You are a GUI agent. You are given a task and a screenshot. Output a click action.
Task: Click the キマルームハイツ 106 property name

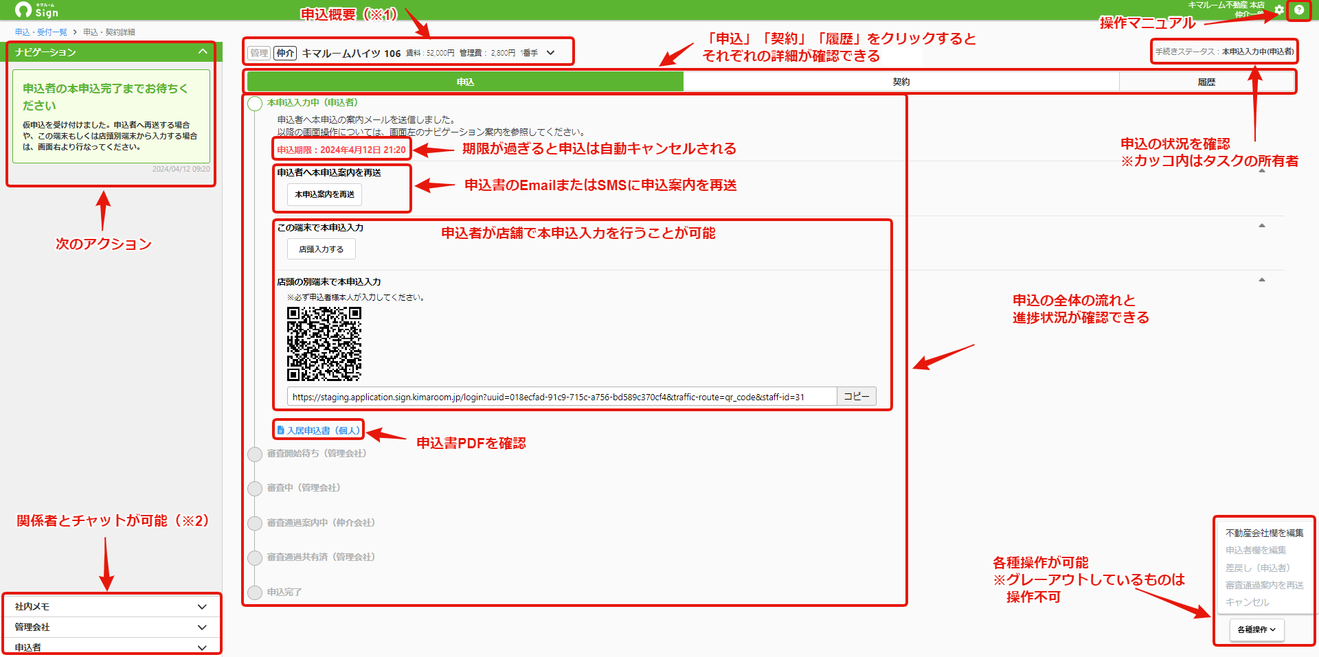pos(351,53)
